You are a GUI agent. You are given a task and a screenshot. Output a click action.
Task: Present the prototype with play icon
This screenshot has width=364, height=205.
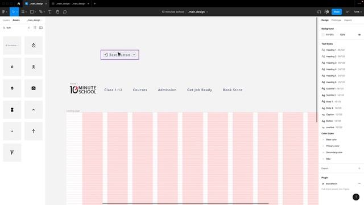click(348, 11)
